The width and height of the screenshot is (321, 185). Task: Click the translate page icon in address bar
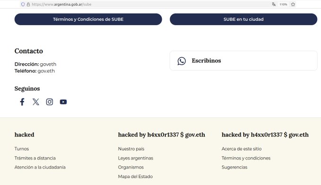click(274, 4)
